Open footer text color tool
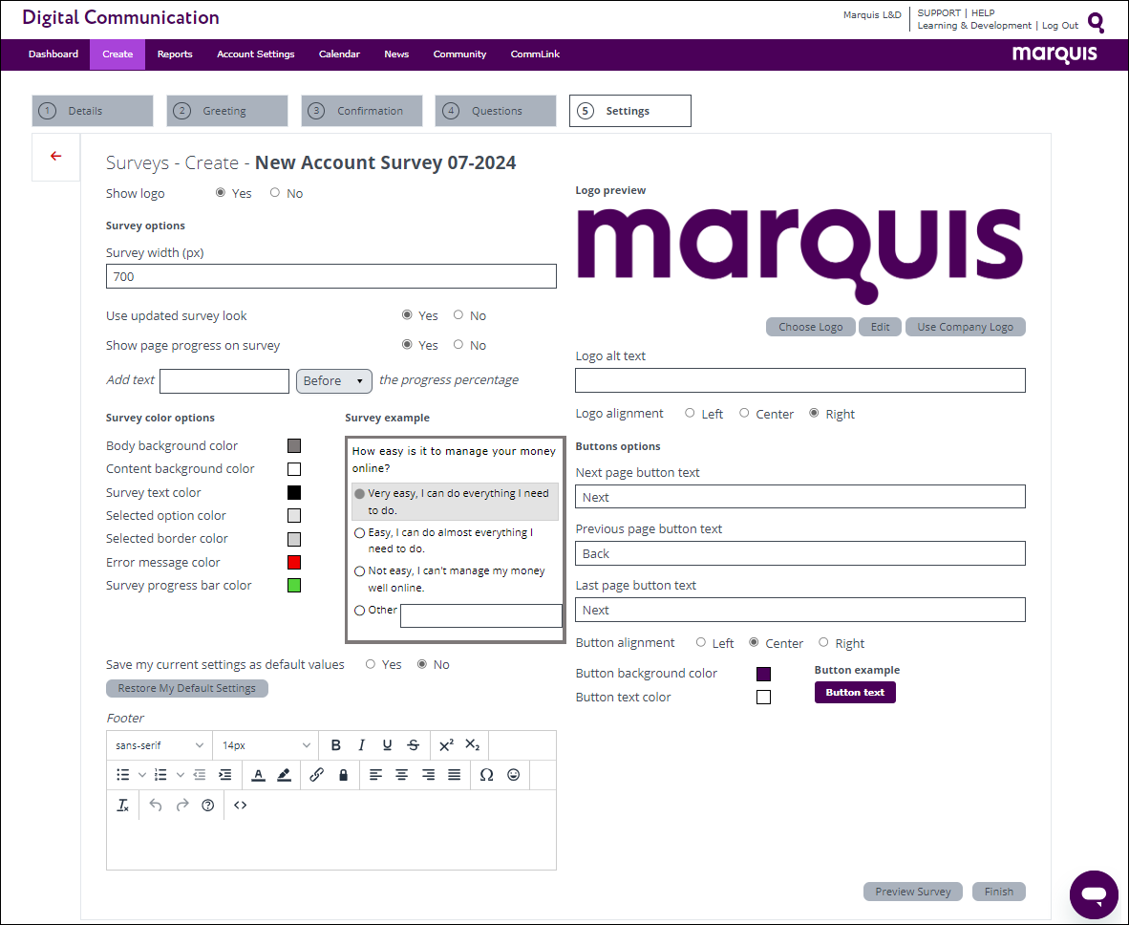 259,775
